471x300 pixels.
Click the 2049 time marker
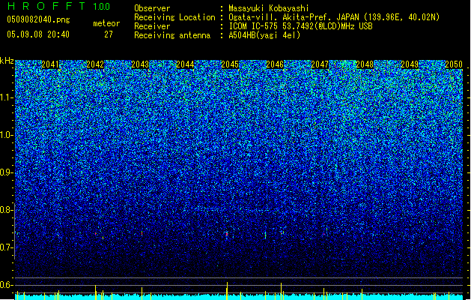tap(410, 64)
